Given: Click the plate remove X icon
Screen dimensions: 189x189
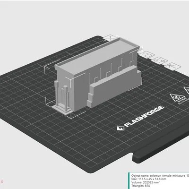Looking at the screenshot, I should click(x=111, y=38).
